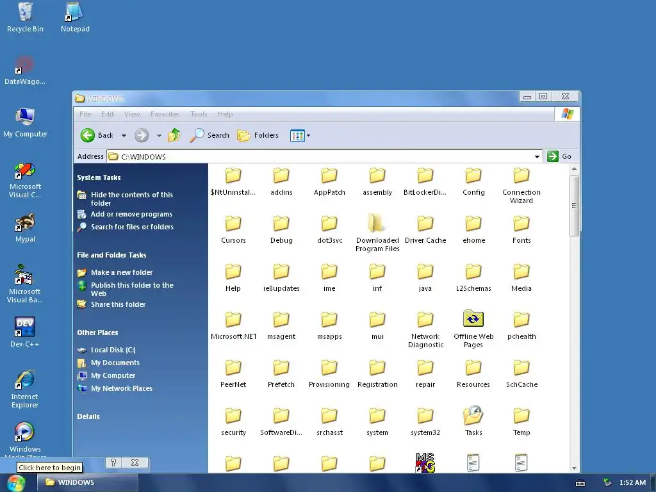The width and height of the screenshot is (656, 492).
Task: Collapse the System Tasks section header
Action: [99, 177]
